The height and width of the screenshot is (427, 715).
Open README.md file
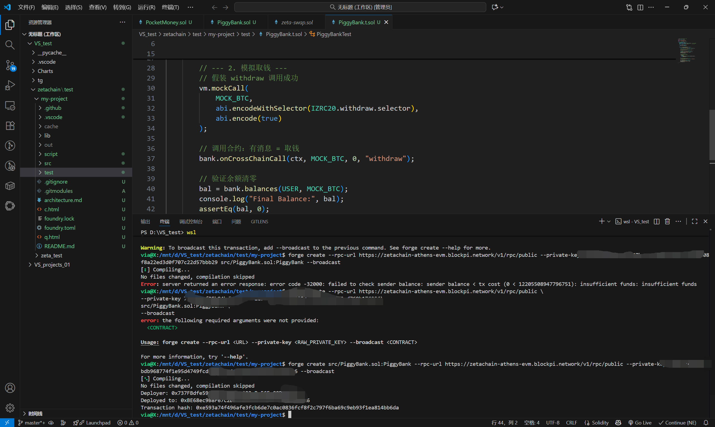point(59,246)
